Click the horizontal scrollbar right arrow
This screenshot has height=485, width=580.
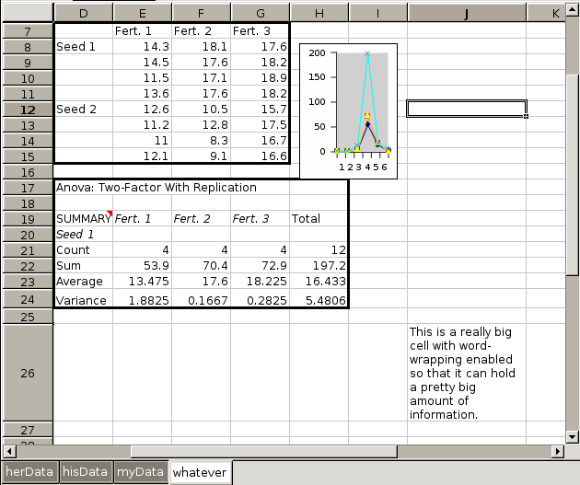557,451
